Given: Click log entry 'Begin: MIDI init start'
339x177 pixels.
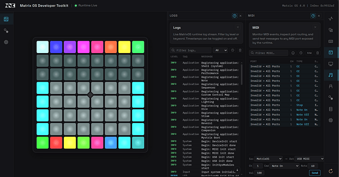Looking at the screenshot, I should click(205, 149).
